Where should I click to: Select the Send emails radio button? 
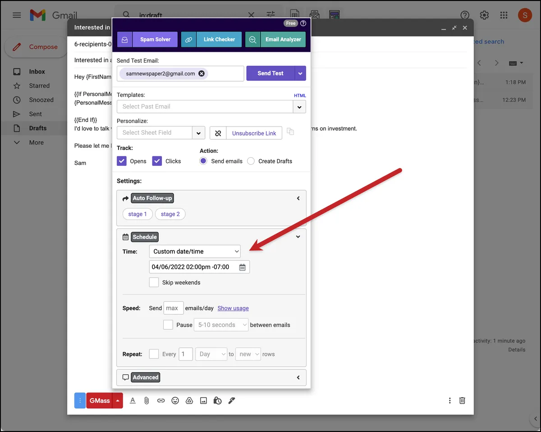coord(203,161)
